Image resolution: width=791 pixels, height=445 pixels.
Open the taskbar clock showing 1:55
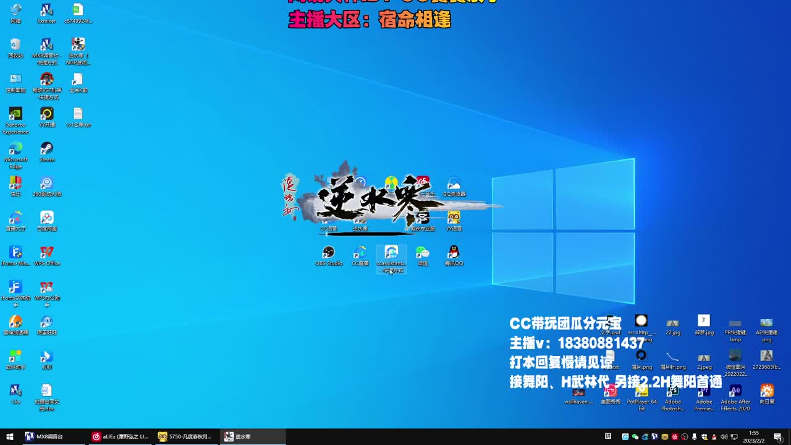(x=754, y=436)
